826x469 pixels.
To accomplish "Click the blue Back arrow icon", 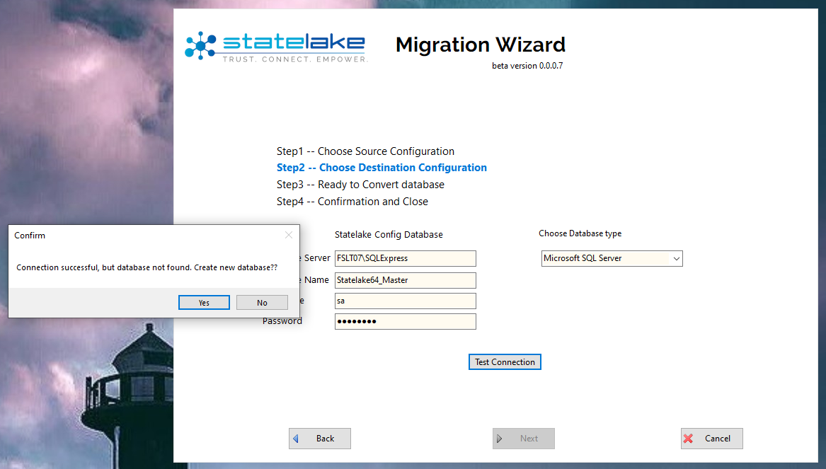I will click(x=296, y=439).
